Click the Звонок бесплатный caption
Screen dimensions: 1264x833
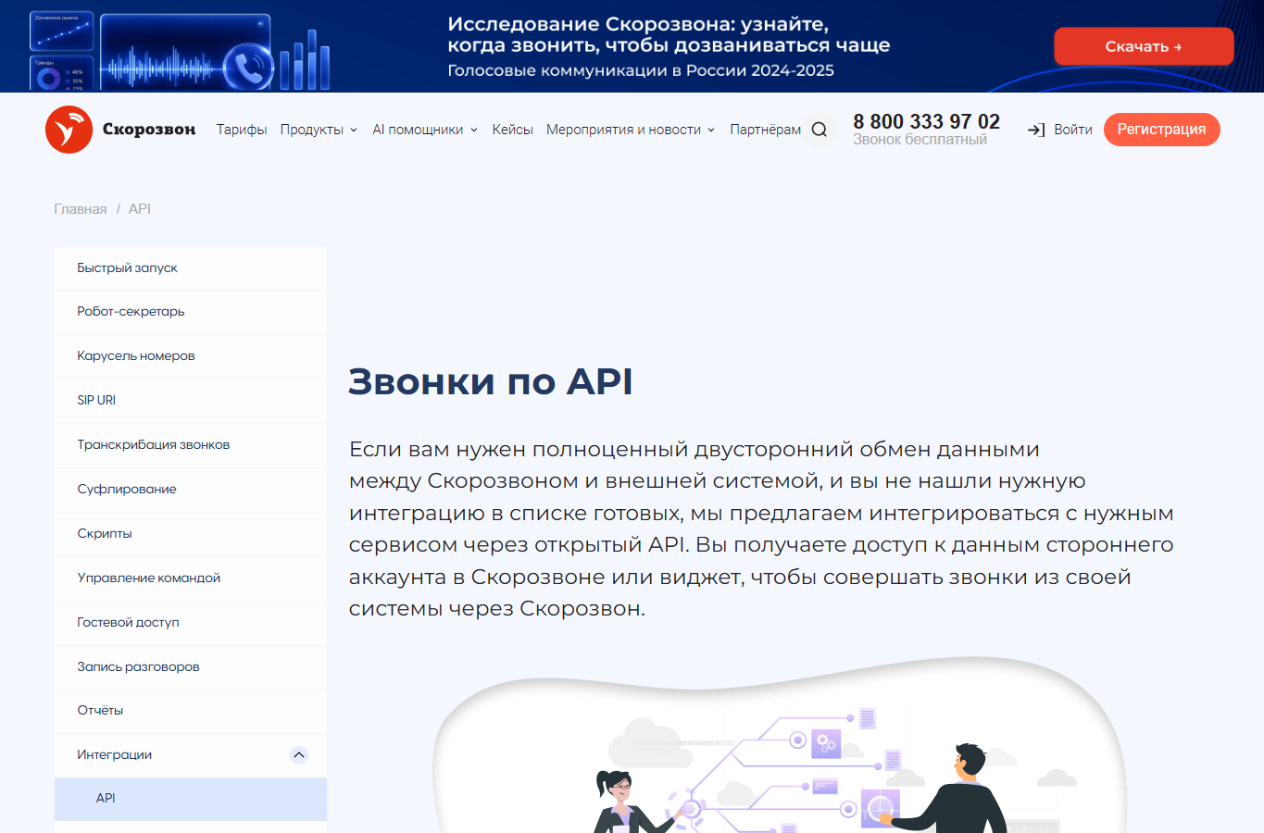pyautogui.click(x=920, y=140)
